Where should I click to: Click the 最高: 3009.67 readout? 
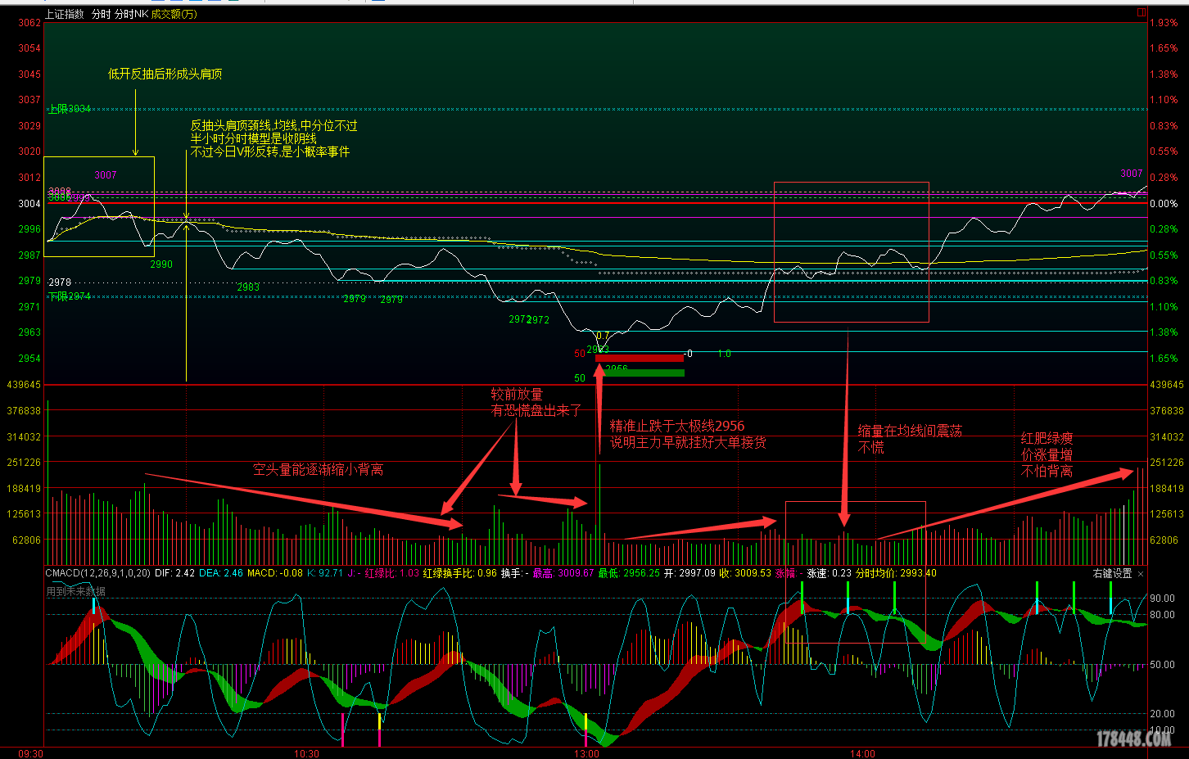click(x=563, y=573)
